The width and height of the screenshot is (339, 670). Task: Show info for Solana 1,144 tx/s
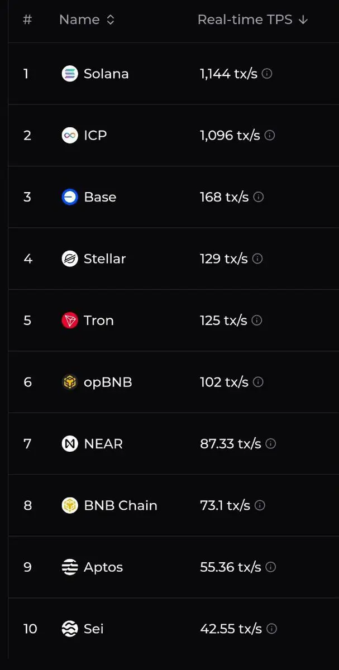click(x=267, y=74)
